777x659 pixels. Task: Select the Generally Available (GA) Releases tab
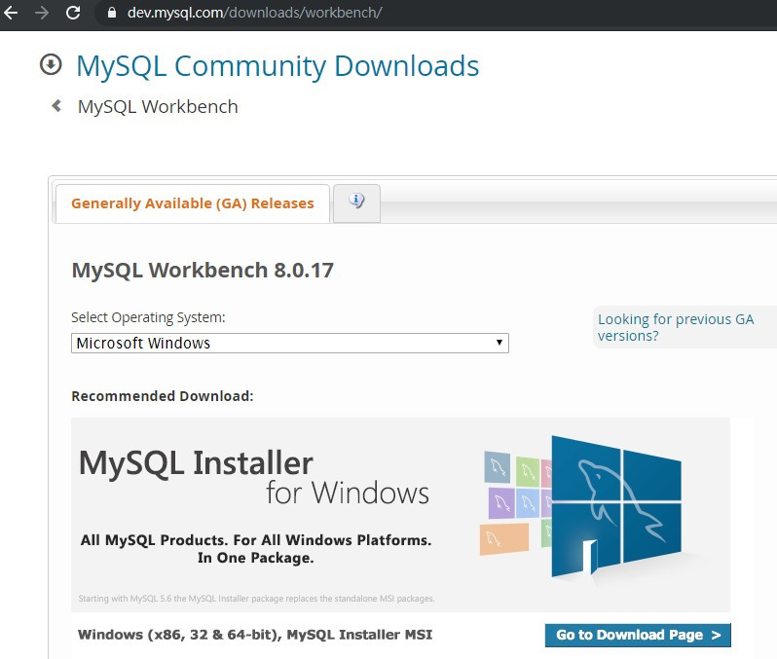tap(192, 203)
